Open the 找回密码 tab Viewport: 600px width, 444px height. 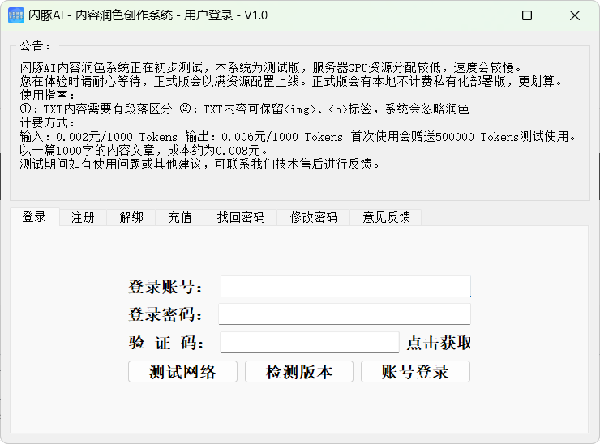[x=241, y=217]
